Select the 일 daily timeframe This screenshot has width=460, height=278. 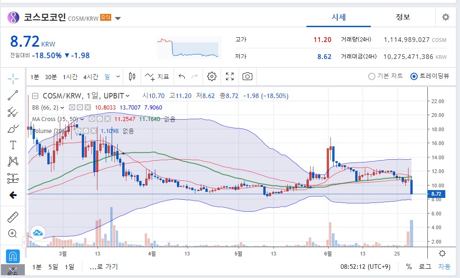point(108,77)
